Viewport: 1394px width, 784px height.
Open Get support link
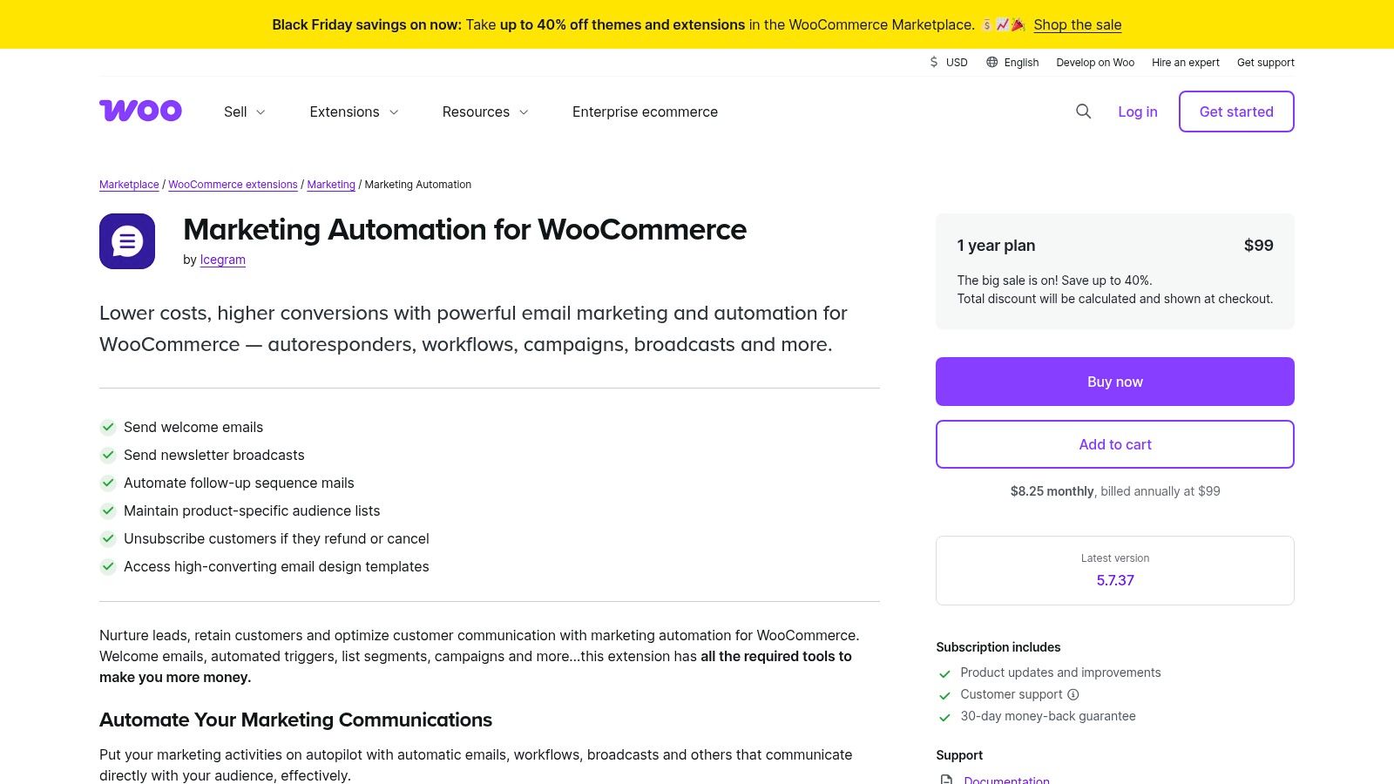1265,63
